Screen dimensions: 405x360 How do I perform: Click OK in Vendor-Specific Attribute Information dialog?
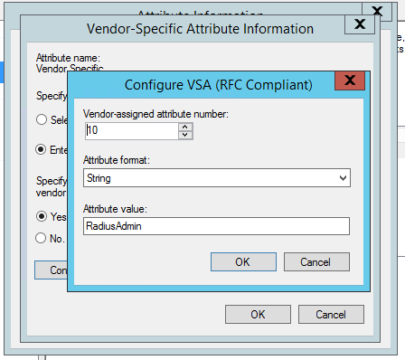pos(258,315)
